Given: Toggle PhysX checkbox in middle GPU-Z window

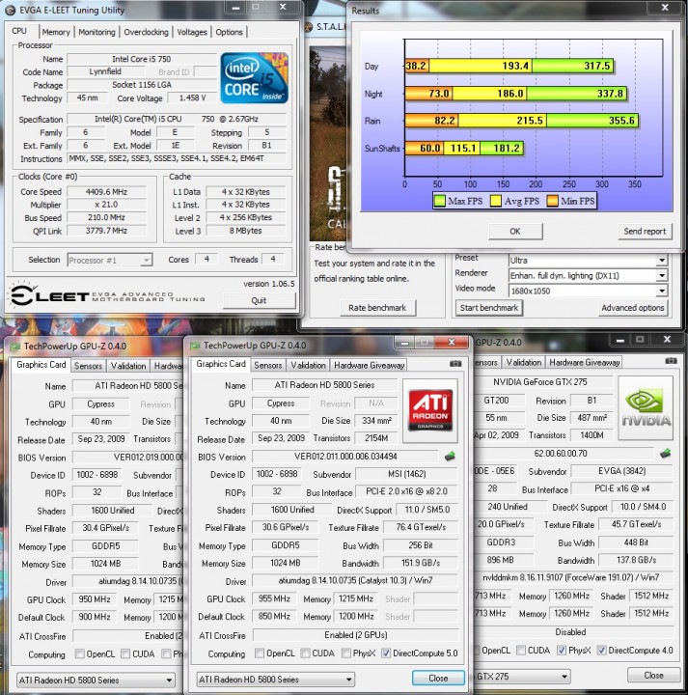Looking at the screenshot, I should [346, 653].
